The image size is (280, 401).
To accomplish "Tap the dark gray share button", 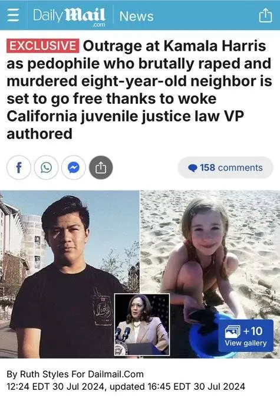I will [101, 167].
